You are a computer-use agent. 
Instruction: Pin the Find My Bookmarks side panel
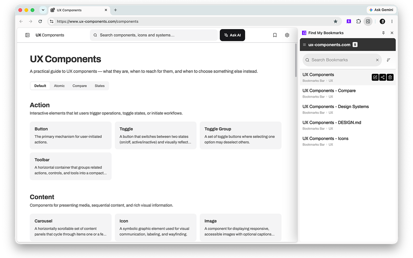point(383,33)
